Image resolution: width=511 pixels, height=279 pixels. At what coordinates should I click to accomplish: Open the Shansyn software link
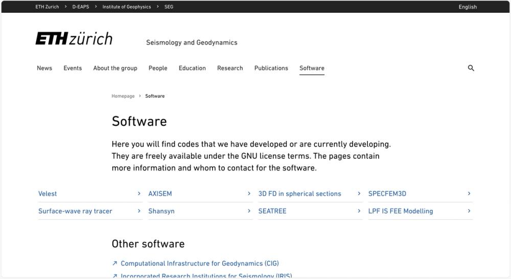coord(161,211)
